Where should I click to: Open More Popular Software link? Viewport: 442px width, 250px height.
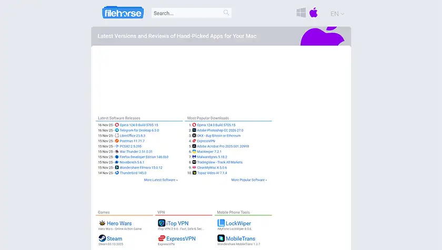(x=249, y=180)
